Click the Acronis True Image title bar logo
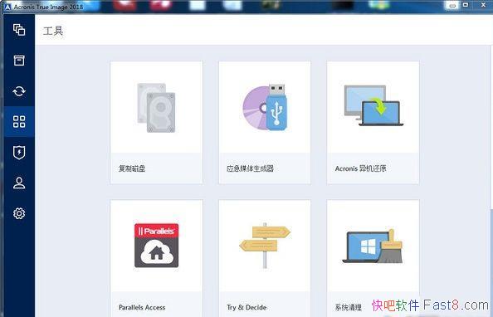 tap(7, 7)
